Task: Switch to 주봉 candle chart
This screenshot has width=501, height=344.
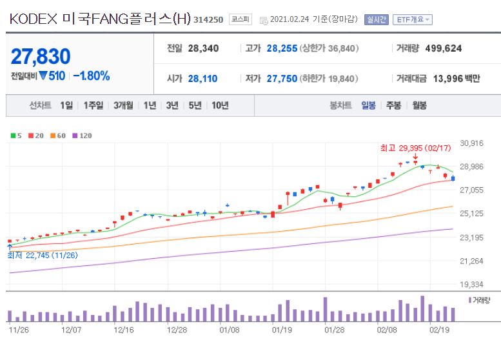Action: tap(393, 105)
